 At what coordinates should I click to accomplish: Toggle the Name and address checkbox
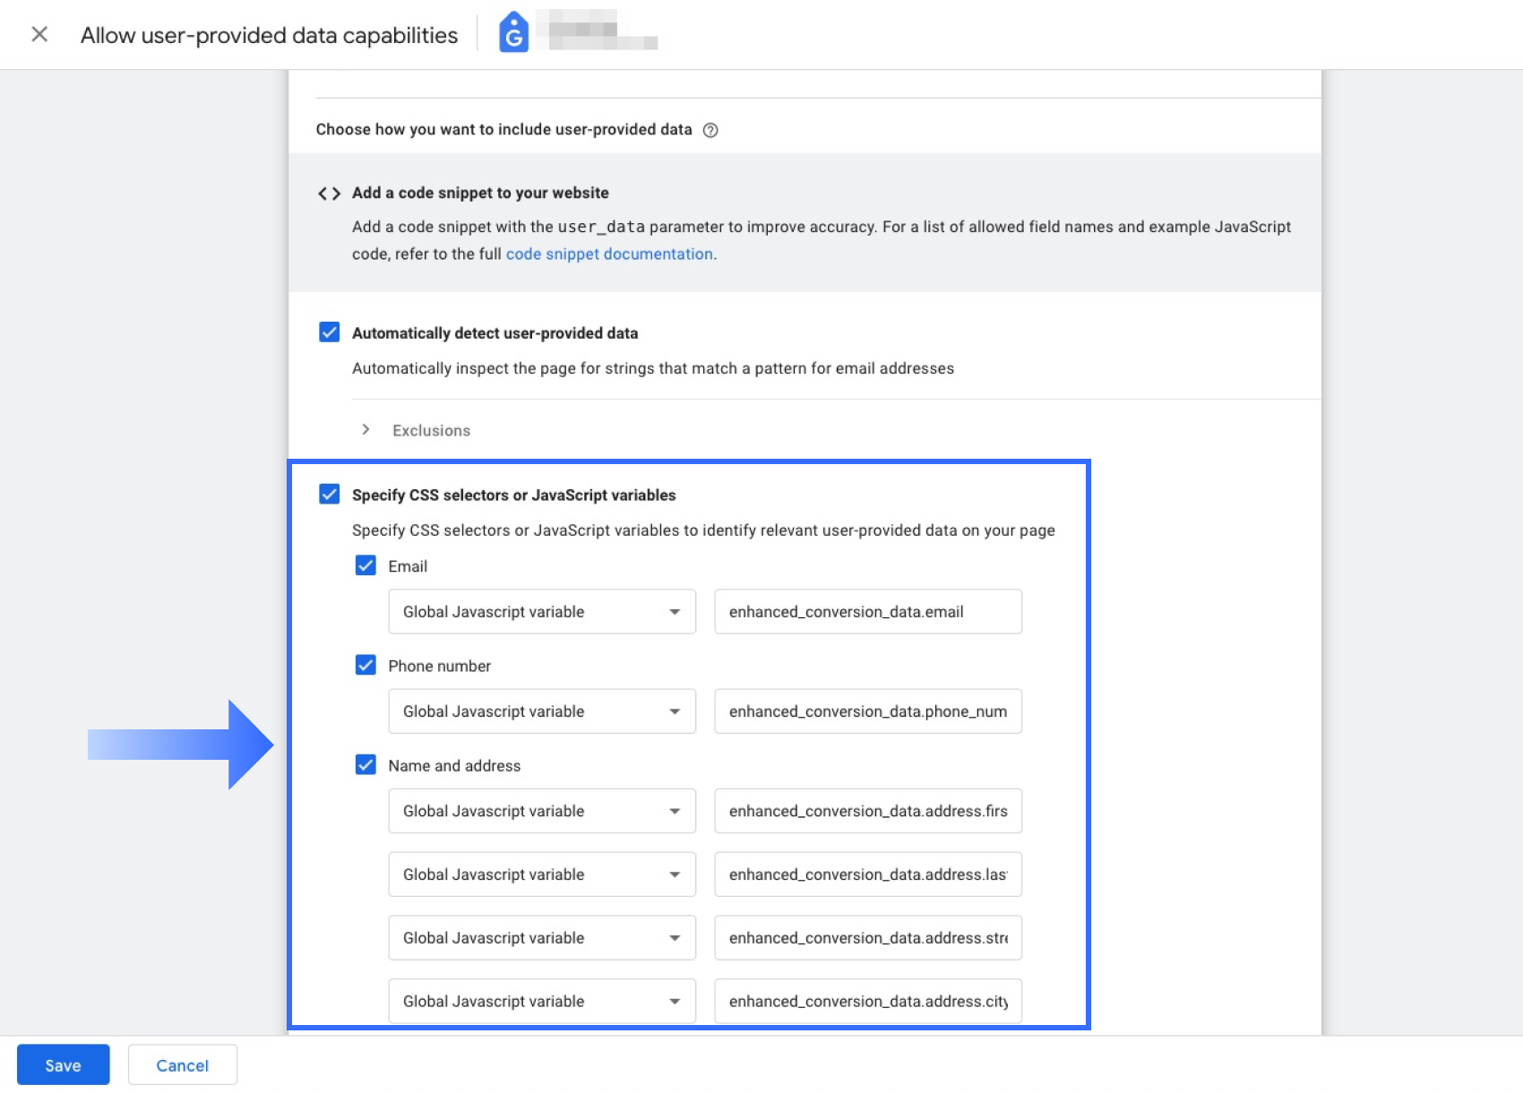point(366,764)
